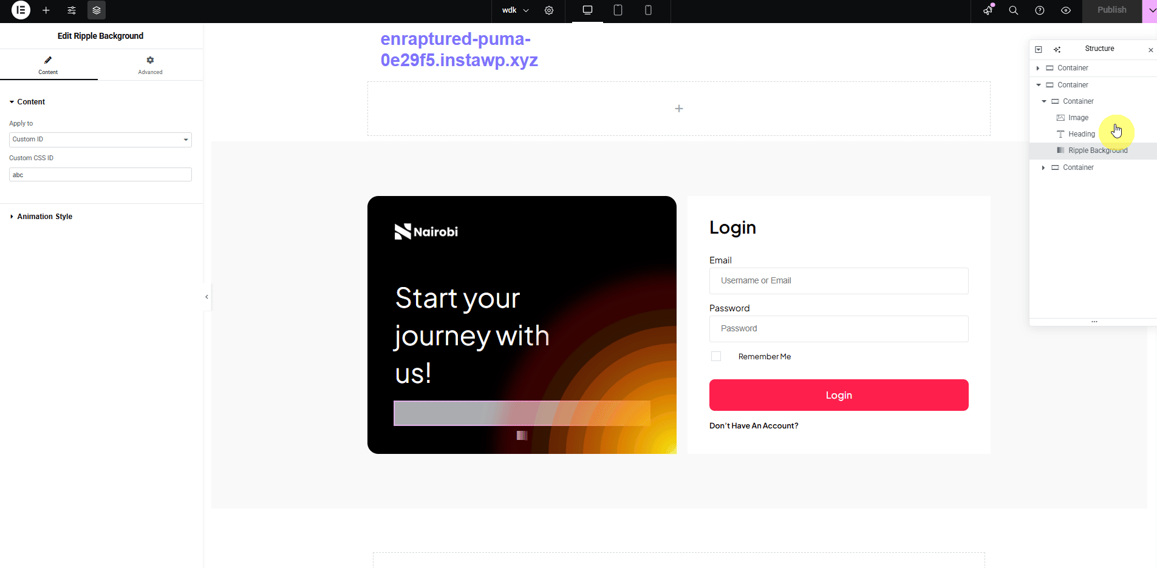Expand the first Container in Structure
The height and width of the screenshot is (568, 1157).
1038,68
